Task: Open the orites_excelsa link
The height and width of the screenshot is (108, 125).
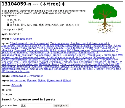Action: (x=26, y=60)
